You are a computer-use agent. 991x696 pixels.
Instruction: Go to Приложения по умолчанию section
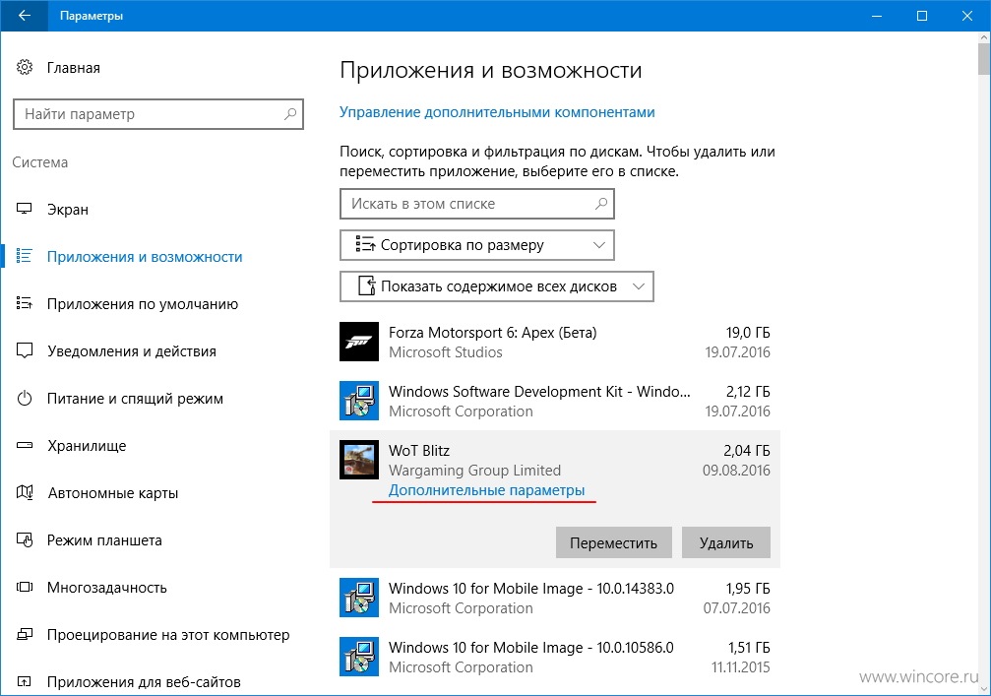click(x=142, y=304)
